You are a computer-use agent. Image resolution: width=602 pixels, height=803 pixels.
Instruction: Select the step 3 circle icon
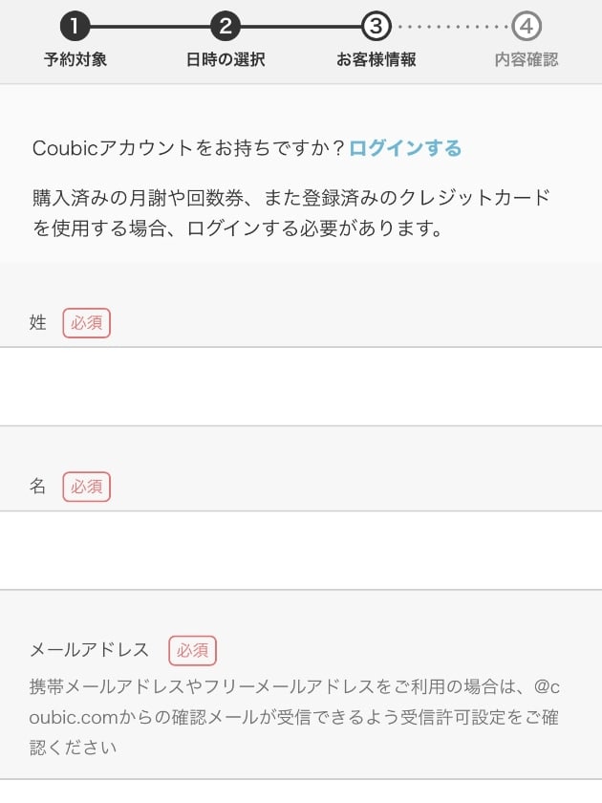click(x=376, y=26)
